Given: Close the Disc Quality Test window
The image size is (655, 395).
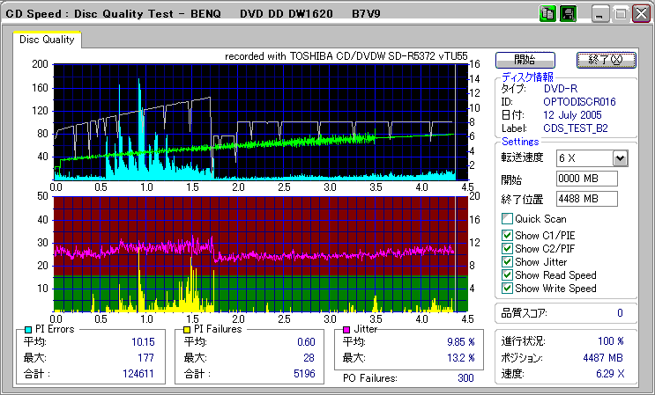Looking at the screenshot, I should tap(639, 15).
